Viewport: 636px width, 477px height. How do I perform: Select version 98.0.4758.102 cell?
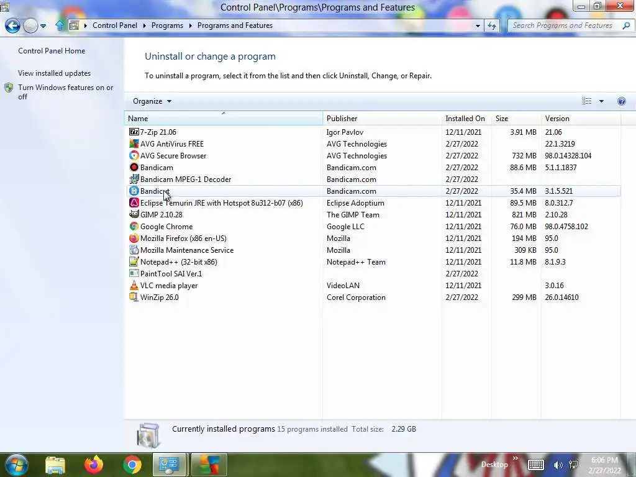point(566,226)
